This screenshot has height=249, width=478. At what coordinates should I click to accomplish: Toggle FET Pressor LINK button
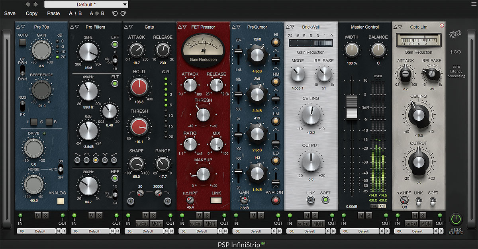(x=216, y=200)
